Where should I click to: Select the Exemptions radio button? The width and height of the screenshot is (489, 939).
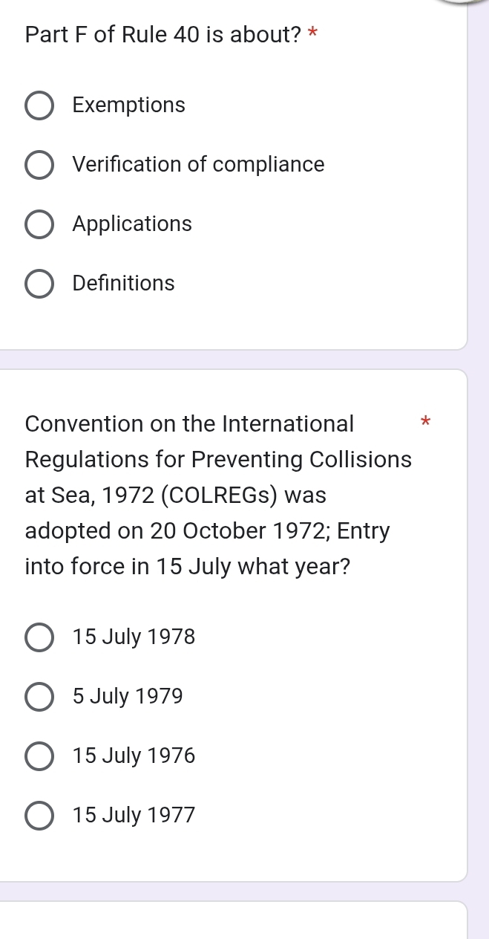coord(39,105)
